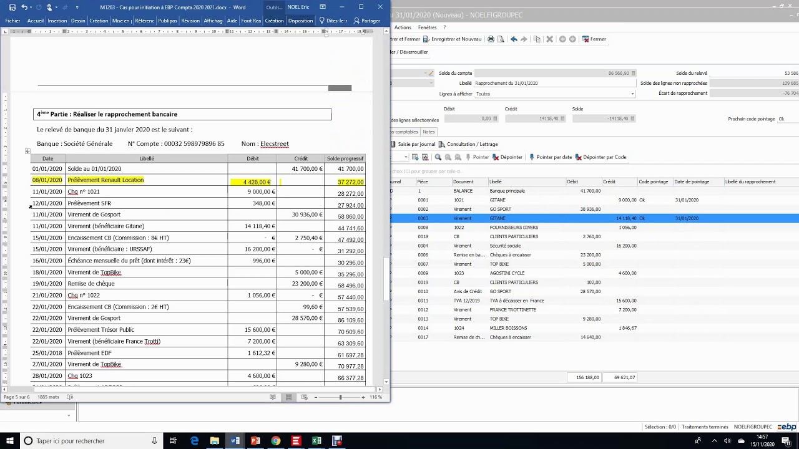
Task: Select the highlighted 4 428,00 € cell
Action: click(252, 181)
